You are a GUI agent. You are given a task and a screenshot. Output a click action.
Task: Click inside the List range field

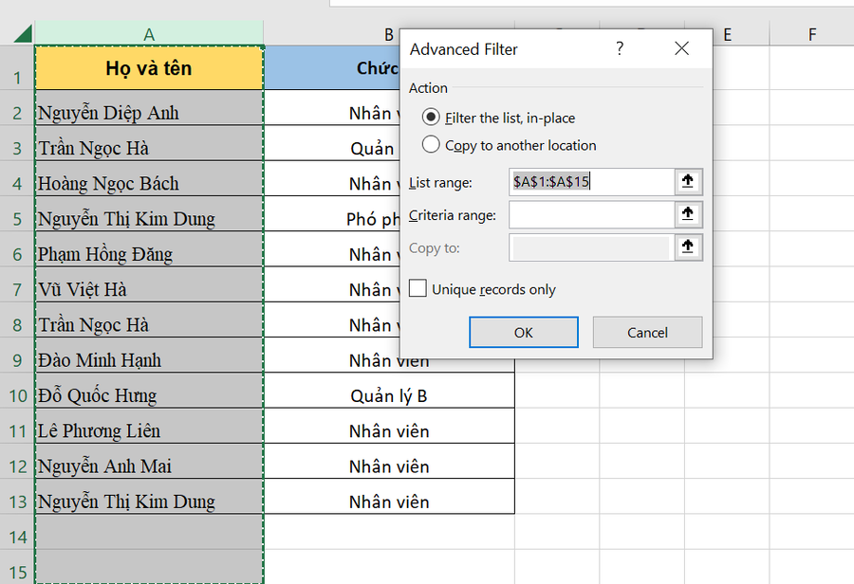(x=591, y=182)
